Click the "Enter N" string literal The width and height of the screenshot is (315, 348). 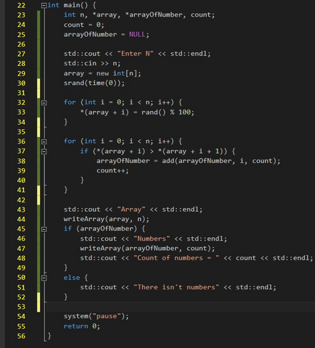tap(135, 54)
